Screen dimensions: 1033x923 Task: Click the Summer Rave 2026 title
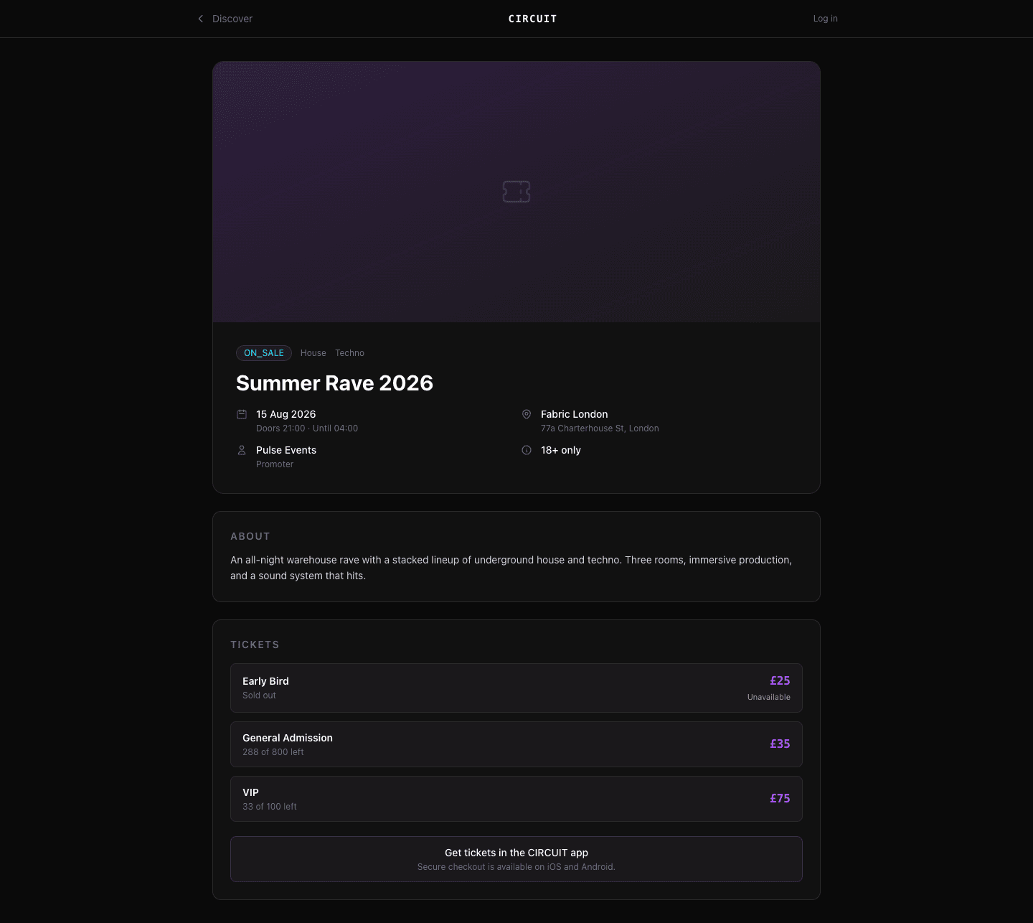pos(334,383)
